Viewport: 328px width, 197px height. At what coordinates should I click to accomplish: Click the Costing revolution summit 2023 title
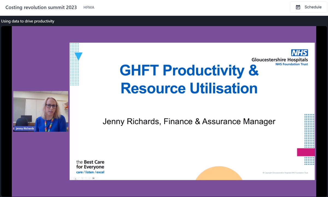[x=41, y=7]
